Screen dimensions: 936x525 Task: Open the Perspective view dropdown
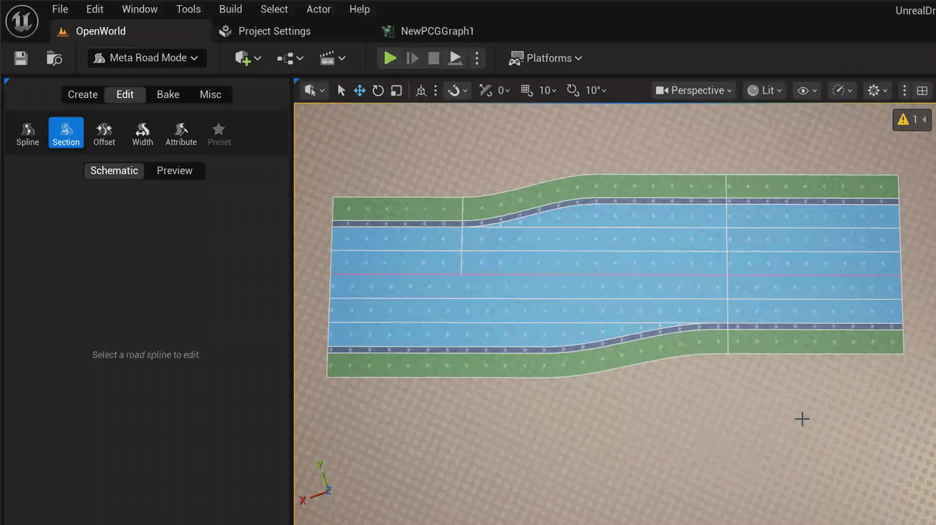pyautogui.click(x=693, y=91)
